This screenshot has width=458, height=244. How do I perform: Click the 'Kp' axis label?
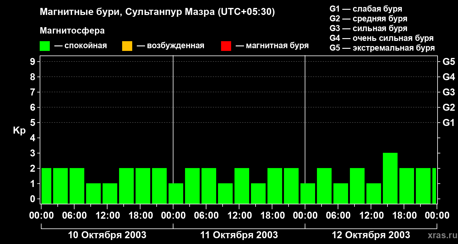tap(19, 131)
